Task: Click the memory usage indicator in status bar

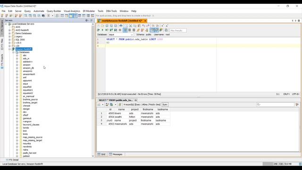Action: [x=280, y=164]
